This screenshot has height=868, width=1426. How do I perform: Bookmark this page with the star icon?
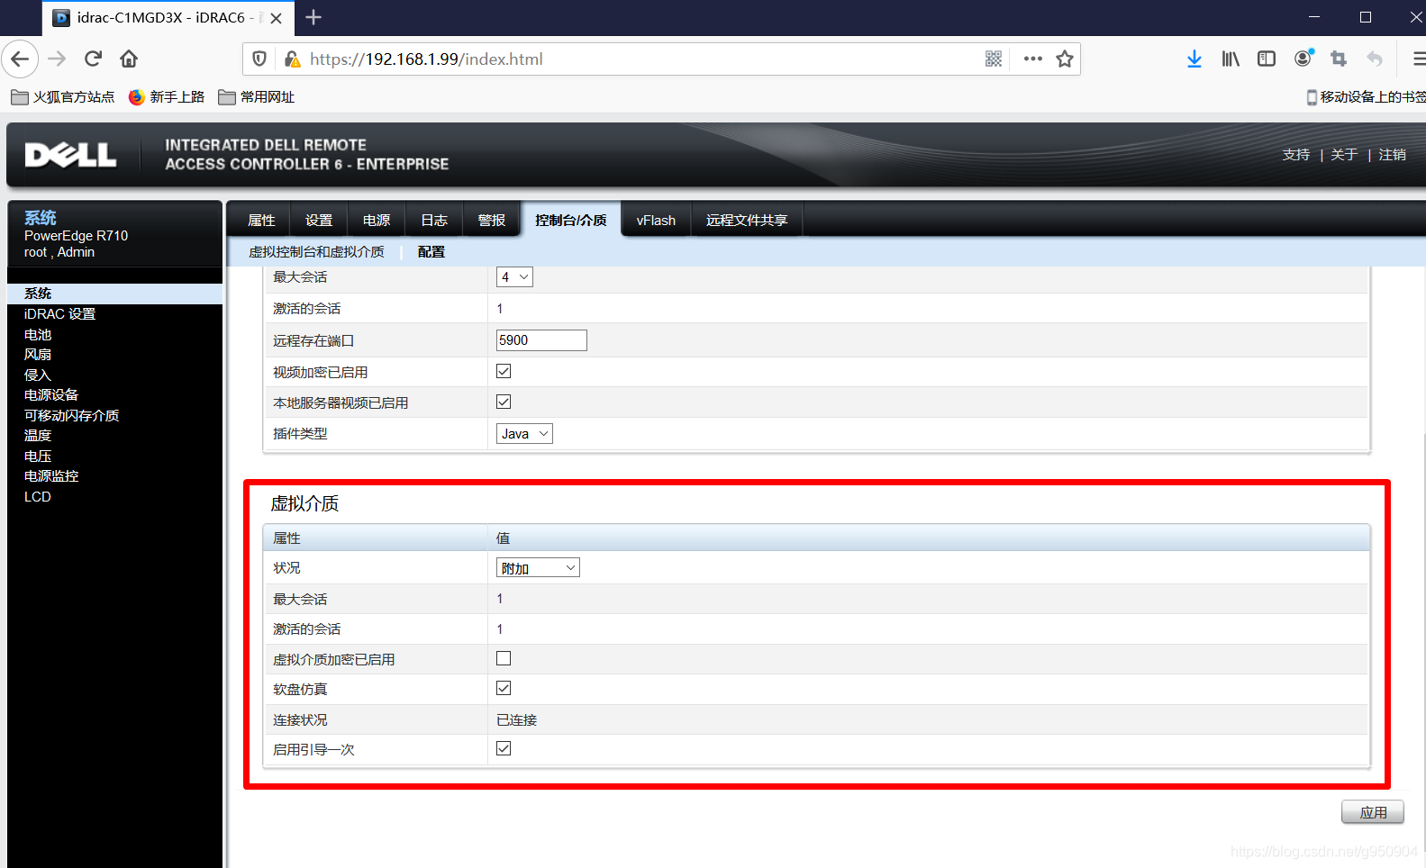point(1065,59)
